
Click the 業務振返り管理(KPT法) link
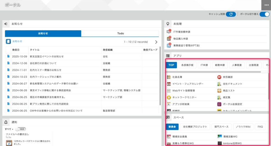pyautogui.click(x=187, y=45)
